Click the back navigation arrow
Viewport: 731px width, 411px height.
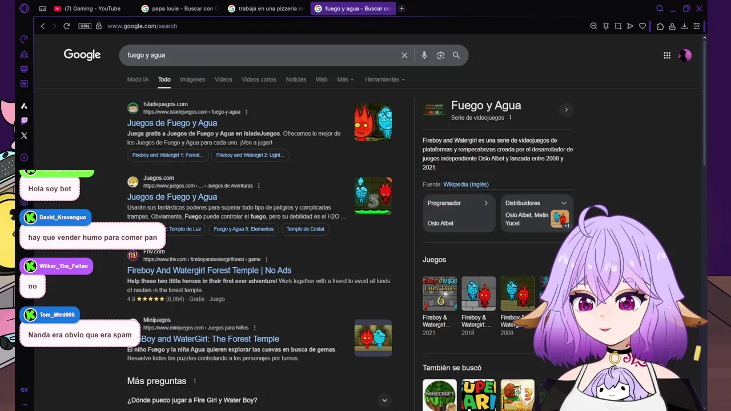42,26
